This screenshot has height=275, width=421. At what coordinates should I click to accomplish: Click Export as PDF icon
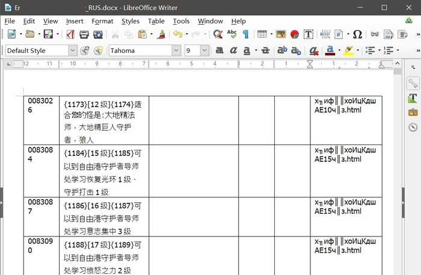coord(71,34)
